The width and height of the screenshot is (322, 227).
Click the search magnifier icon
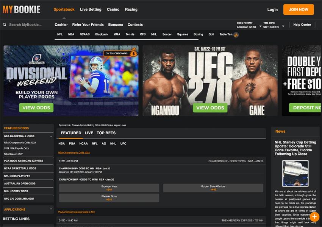pos(5,25)
